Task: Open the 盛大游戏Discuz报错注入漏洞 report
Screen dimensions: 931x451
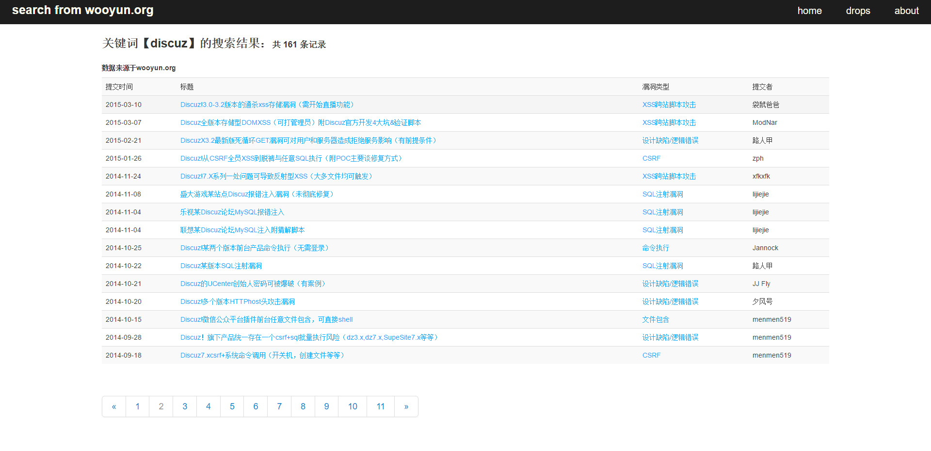Action: (257, 194)
